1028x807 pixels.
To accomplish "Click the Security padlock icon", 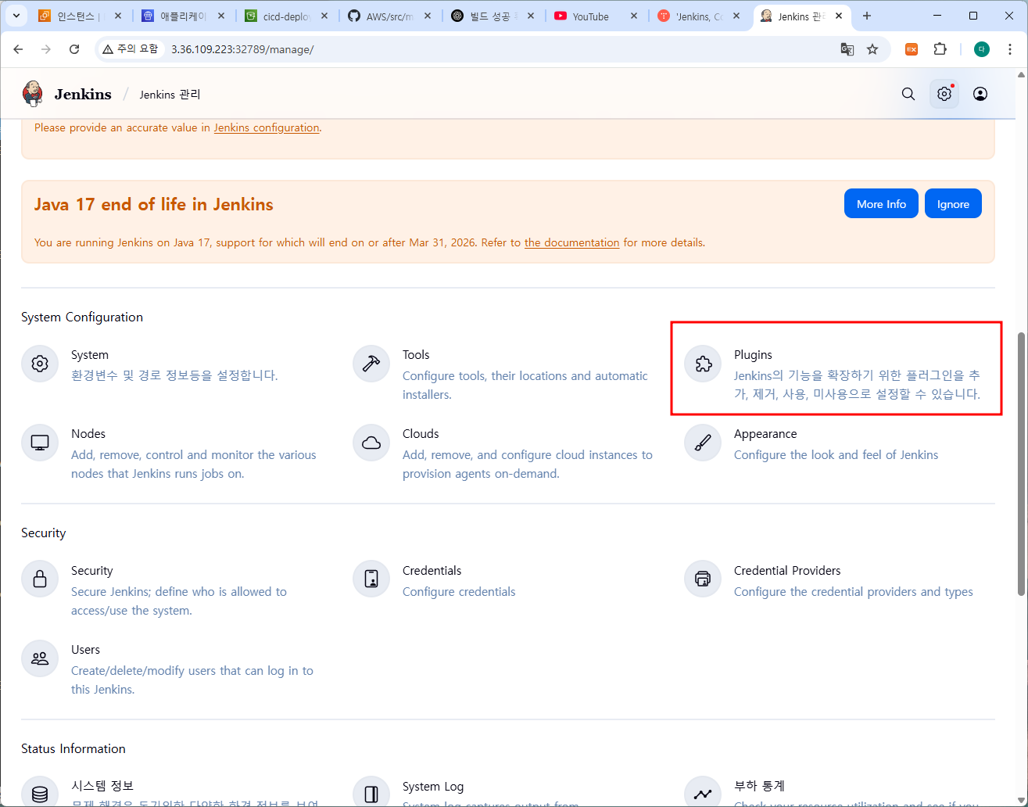I will pyautogui.click(x=40, y=579).
